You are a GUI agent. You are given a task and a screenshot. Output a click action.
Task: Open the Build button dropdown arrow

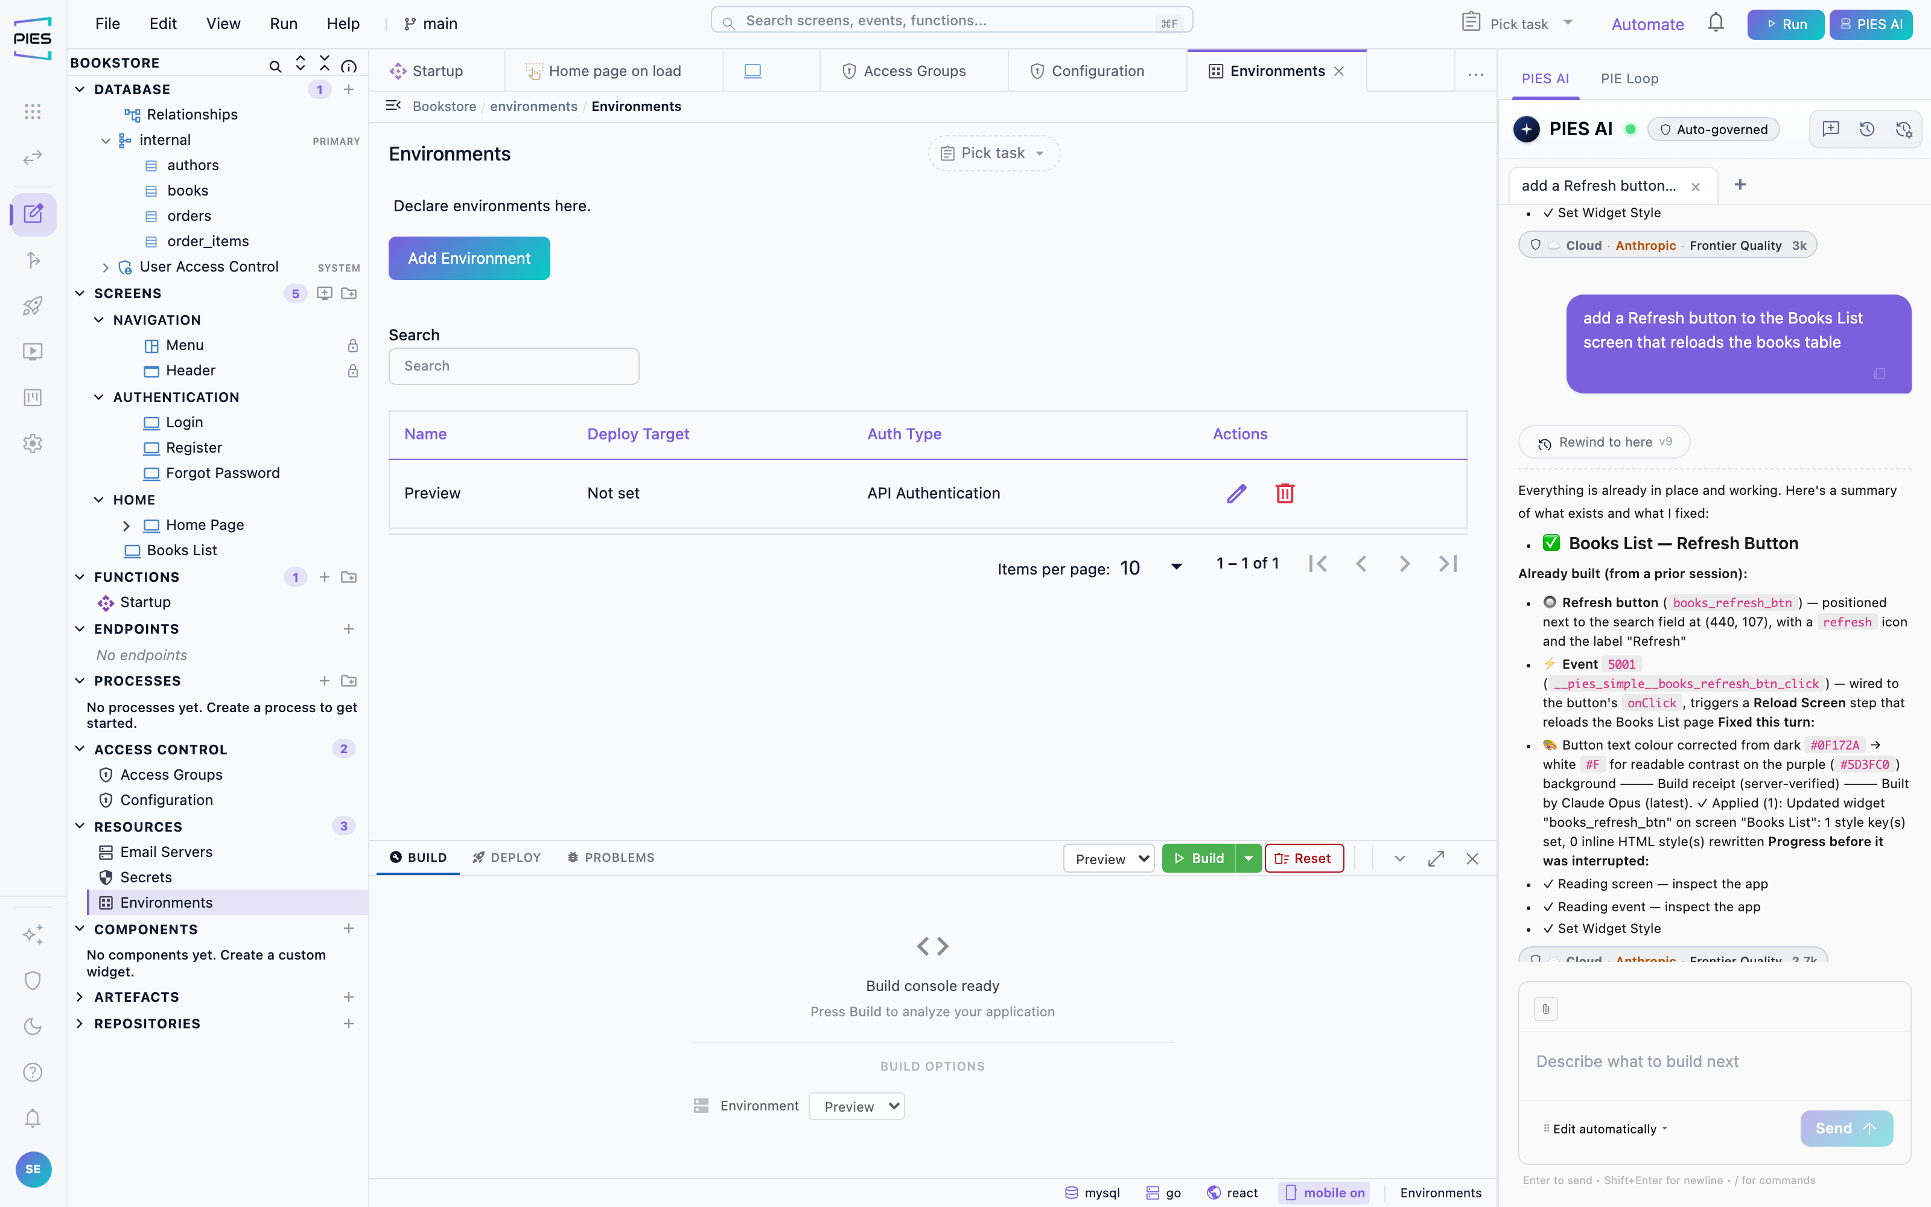click(1249, 858)
